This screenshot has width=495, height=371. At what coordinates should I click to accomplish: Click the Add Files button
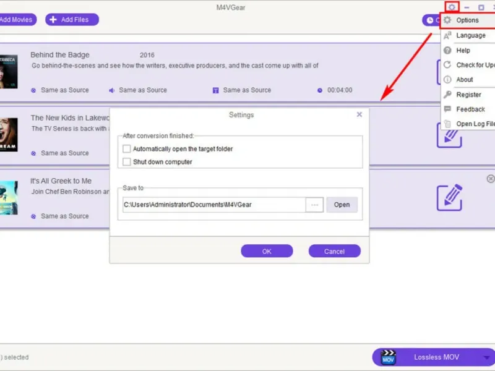(x=72, y=20)
